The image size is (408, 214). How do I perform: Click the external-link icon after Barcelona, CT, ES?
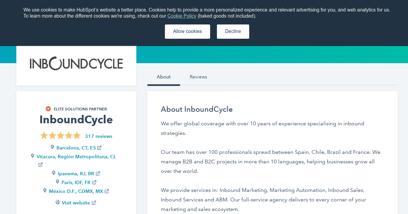99,147
